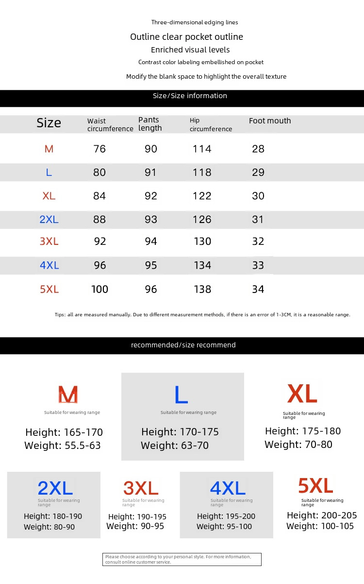Image resolution: width=364 pixels, height=584 pixels.
Task: Select the blue 2XL row label
Action: pyautogui.click(x=49, y=219)
